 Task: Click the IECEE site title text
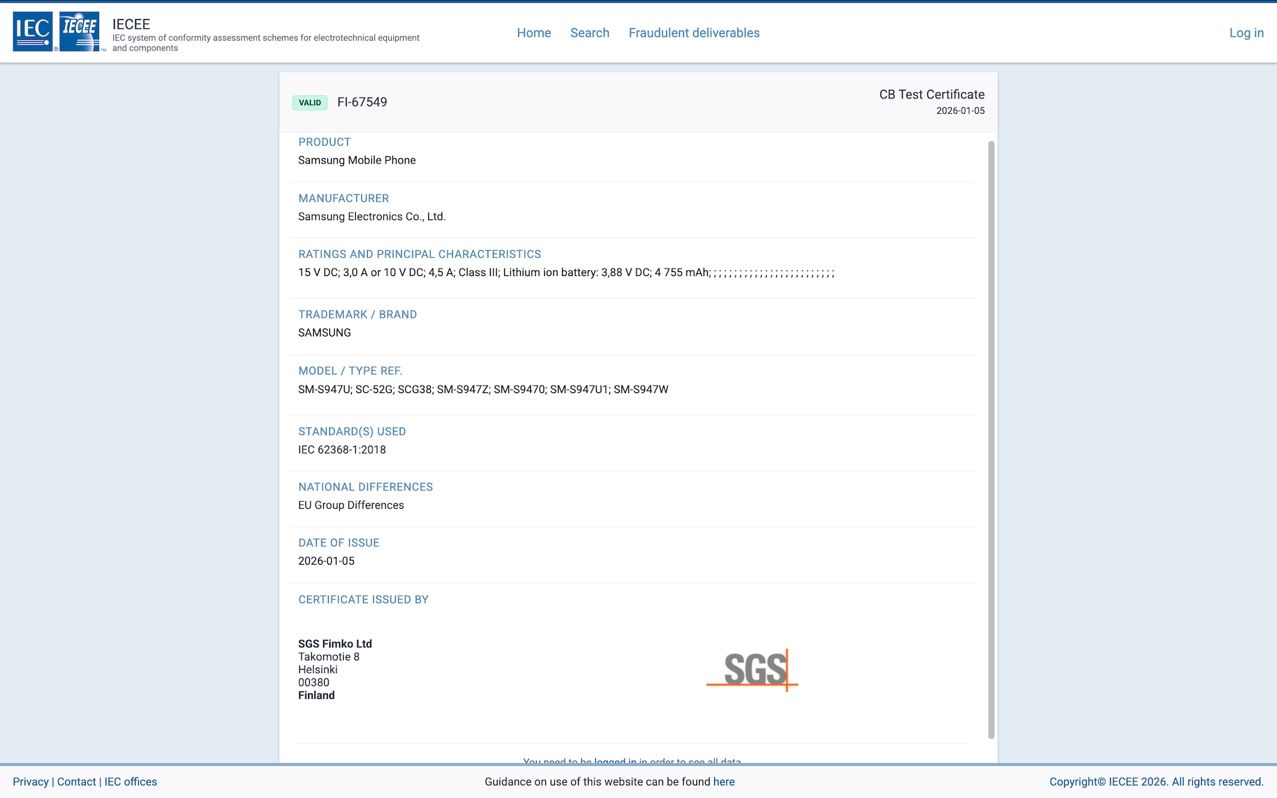(131, 24)
